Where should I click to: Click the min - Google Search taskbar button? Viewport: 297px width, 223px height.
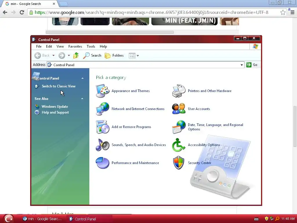coord(43,219)
